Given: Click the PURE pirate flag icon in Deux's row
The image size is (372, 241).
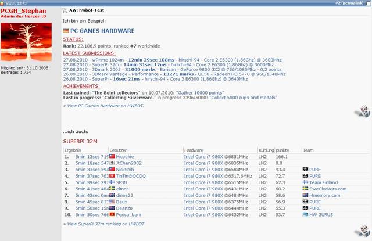Looking at the screenshot, I should click(x=305, y=202).
